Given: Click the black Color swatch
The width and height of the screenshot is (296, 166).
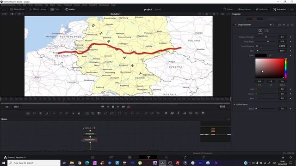Looking at the screenshot, I should pyautogui.click(x=261, y=55).
